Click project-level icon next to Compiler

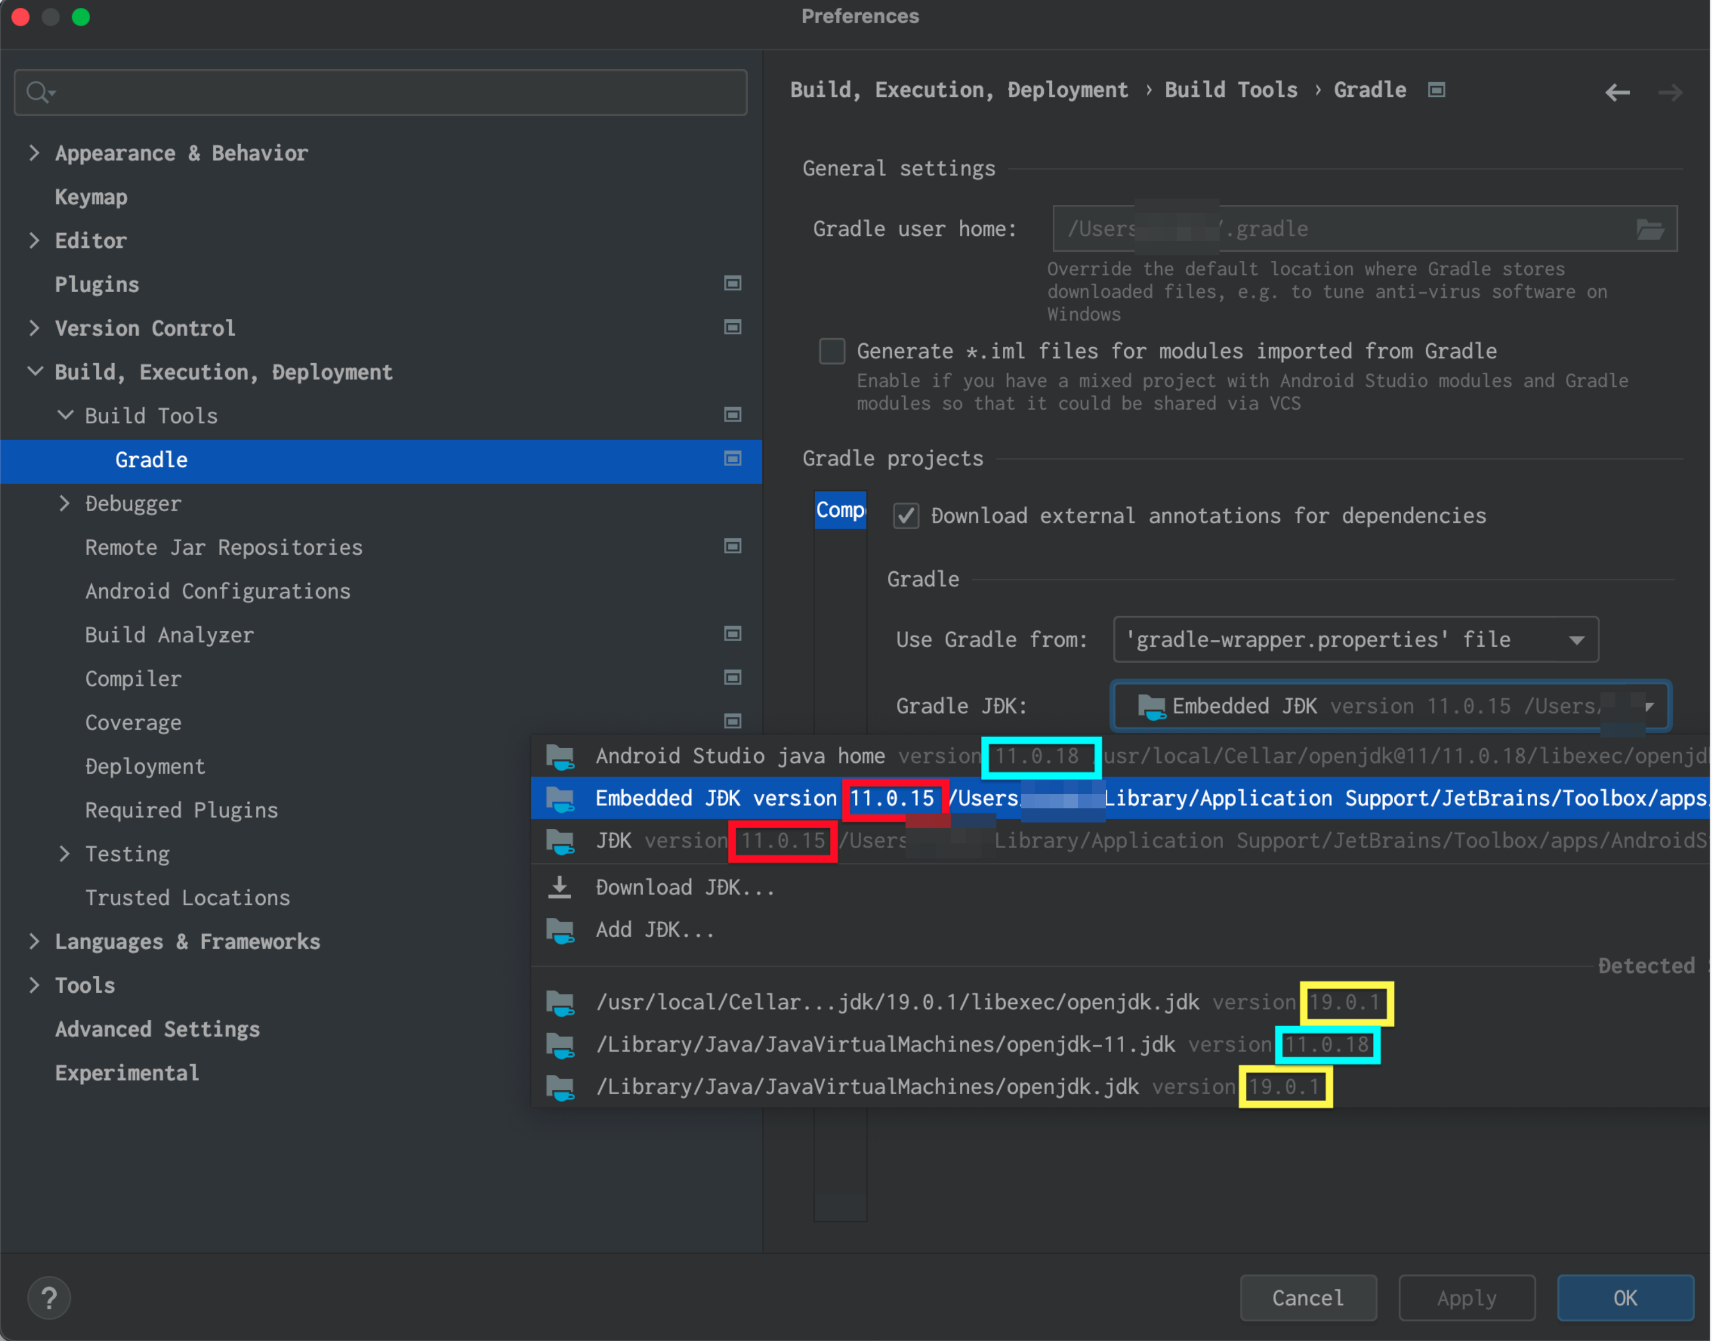pyautogui.click(x=732, y=677)
